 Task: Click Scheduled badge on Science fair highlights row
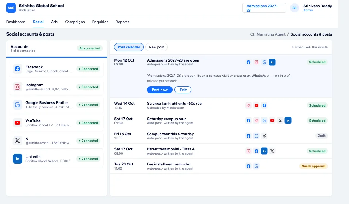tap(317, 105)
